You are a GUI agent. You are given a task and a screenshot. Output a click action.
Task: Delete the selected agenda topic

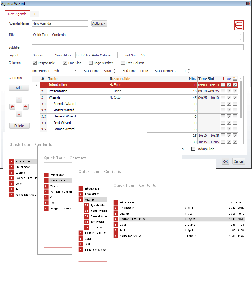(x=19, y=126)
